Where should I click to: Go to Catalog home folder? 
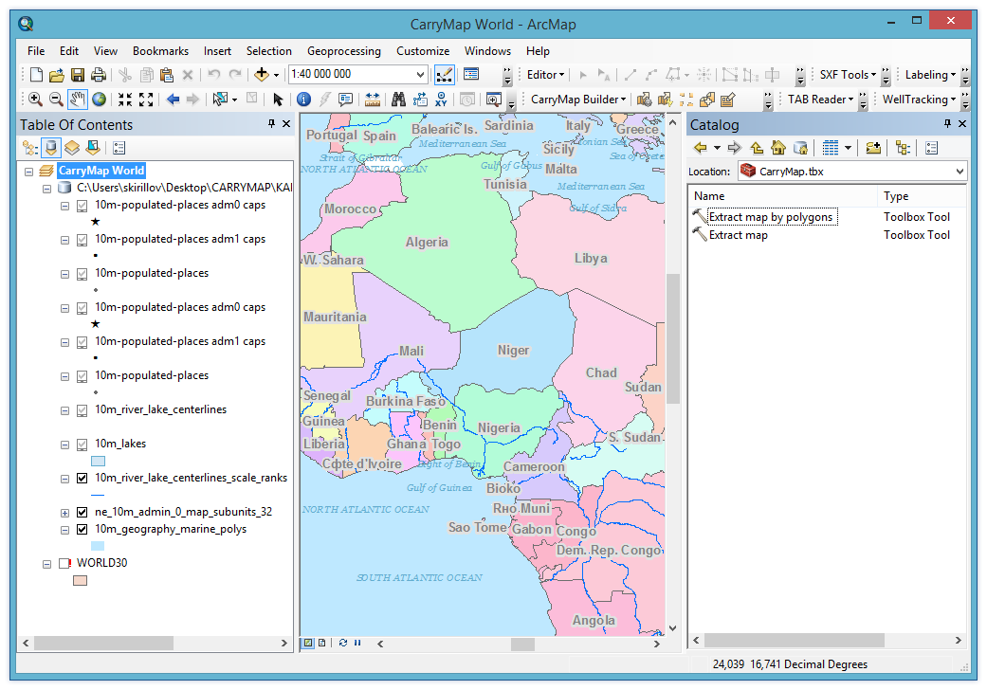[x=778, y=149]
